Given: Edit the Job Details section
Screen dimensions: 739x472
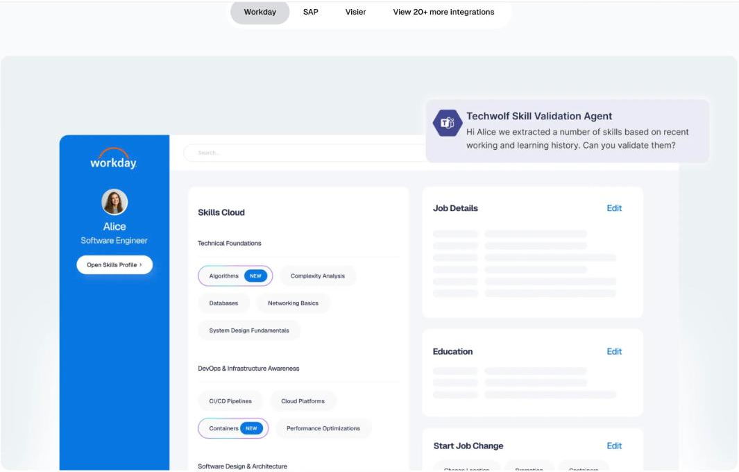Looking at the screenshot, I should point(614,208).
